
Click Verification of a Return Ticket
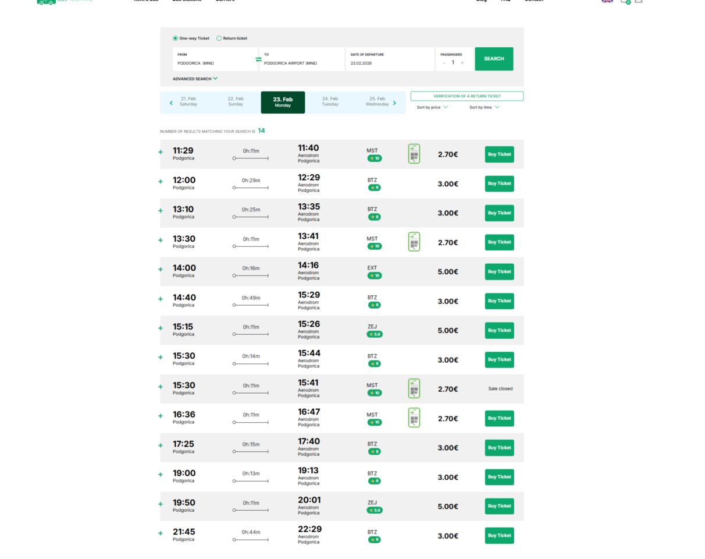(x=467, y=96)
